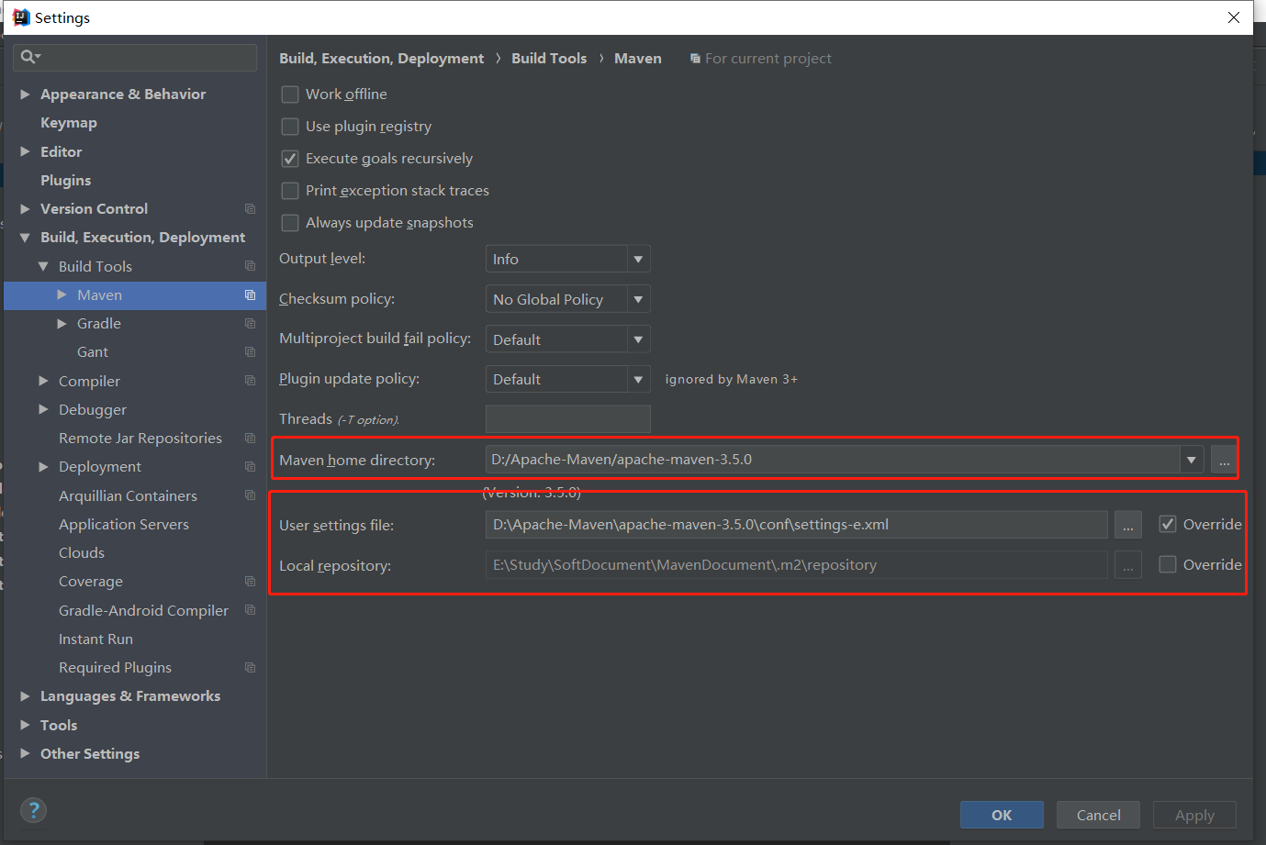Enable Work offline checkbox
The width and height of the screenshot is (1266, 845).
[x=290, y=95]
